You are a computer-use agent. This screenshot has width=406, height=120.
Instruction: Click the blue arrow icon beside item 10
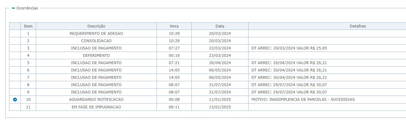click(x=15, y=100)
